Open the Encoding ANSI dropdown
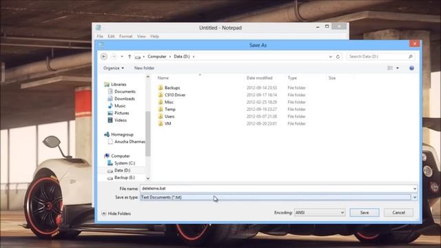Image resolution: width=441 pixels, height=248 pixels. click(x=320, y=213)
